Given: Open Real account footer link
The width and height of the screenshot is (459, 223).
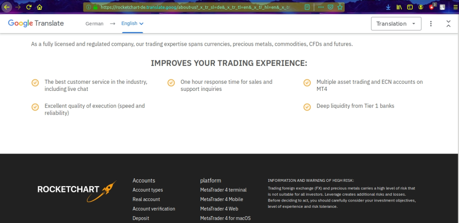Looking at the screenshot, I should [146, 199].
